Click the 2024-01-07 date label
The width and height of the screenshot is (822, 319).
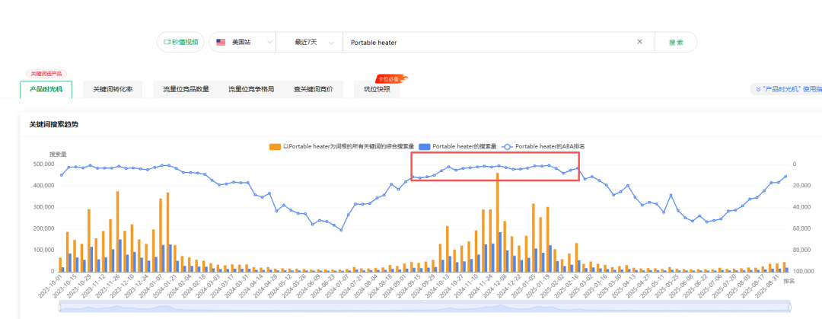(151, 286)
